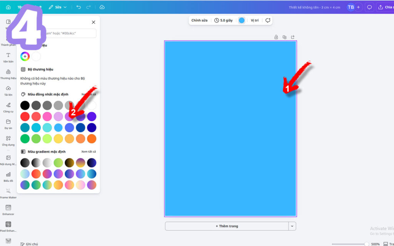
Task: Select the solid green gradient swatch
Action: pyautogui.click(x=58, y=163)
